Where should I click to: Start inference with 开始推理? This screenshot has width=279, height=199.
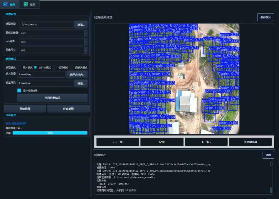click(25, 109)
